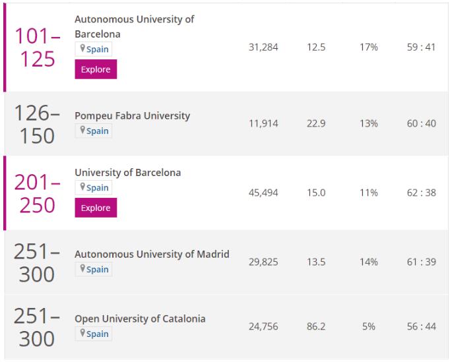
Task: Open the Autonomous University of Madrid link
Action: pos(152,254)
